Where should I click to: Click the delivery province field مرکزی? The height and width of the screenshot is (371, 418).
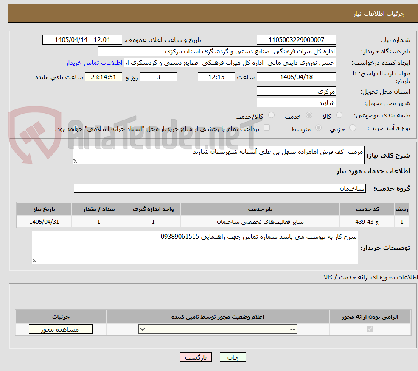(296, 91)
